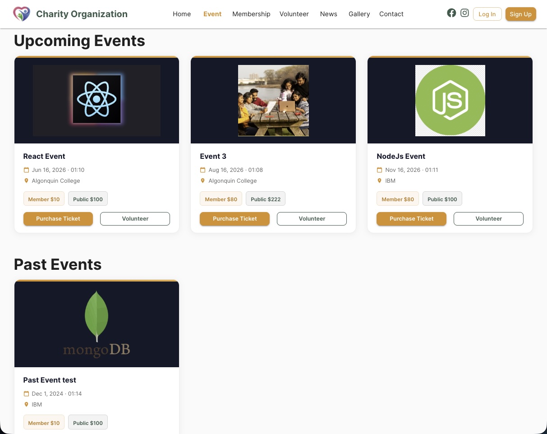Click location pin on React Event card
The image size is (547, 434).
point(26,181)
